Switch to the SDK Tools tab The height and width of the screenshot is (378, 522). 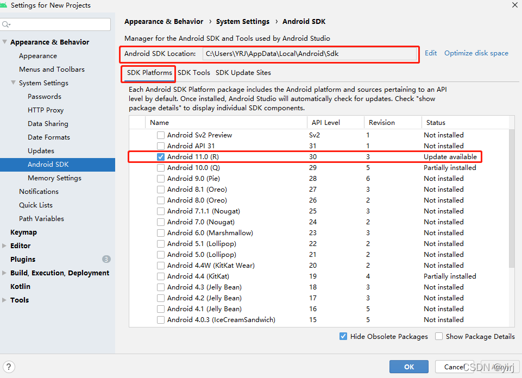(x=194, y=73)
